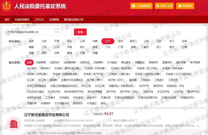The image size is (208, 135).
Task: Choose 环境影响评价 type
Action: coord(187,98)
